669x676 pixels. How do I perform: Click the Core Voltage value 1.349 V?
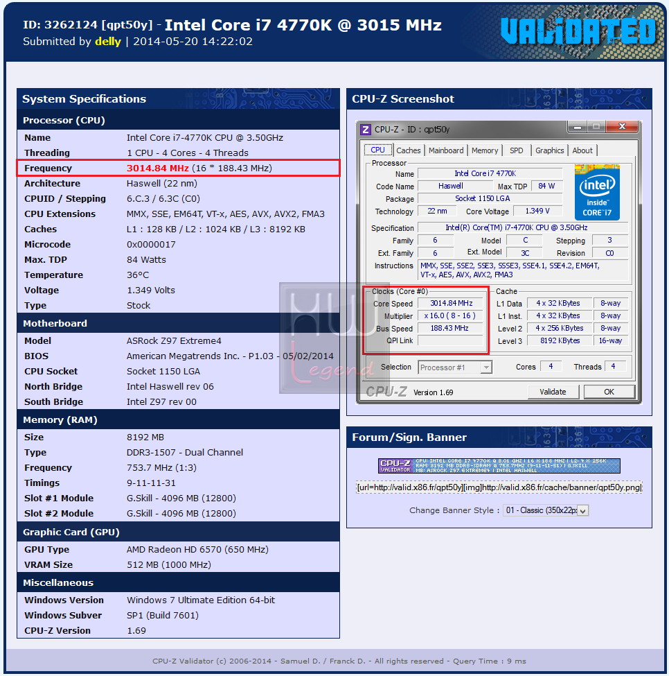click(537, 211)
